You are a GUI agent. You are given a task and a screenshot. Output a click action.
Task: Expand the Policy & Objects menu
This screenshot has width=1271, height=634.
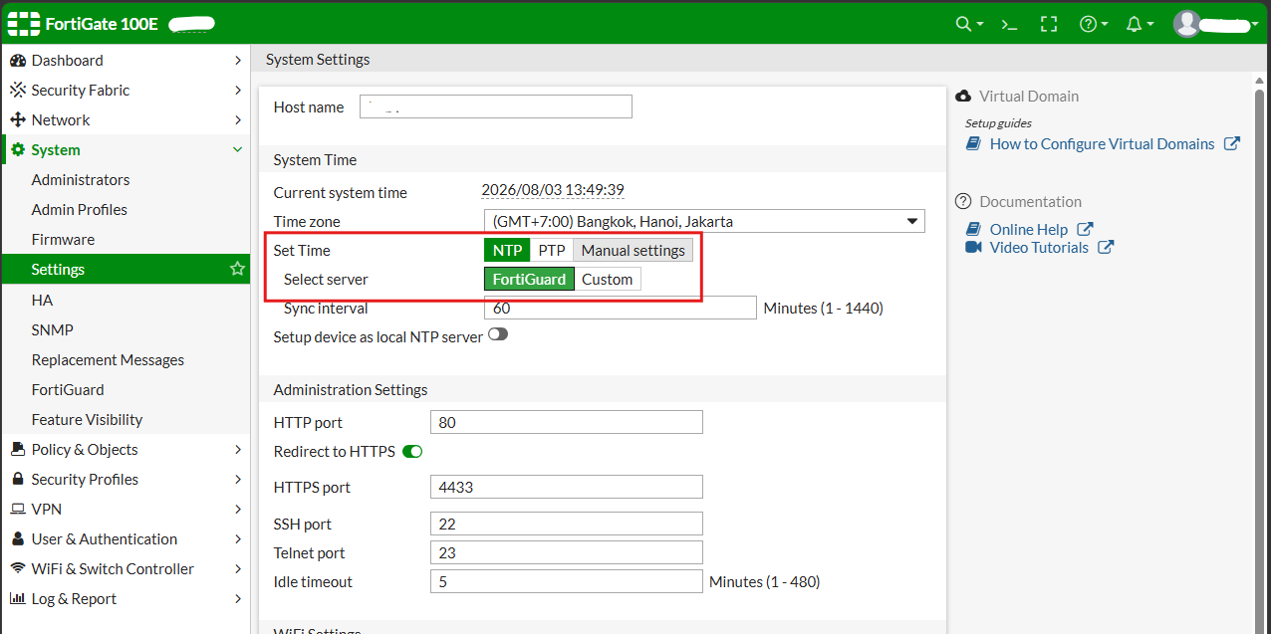point(126,449)
